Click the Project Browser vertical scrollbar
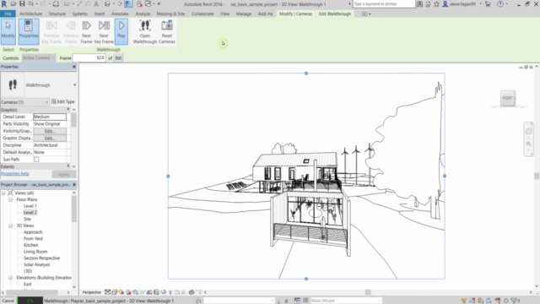The width and height of the screenshot is (540, 304). point(74,209)
